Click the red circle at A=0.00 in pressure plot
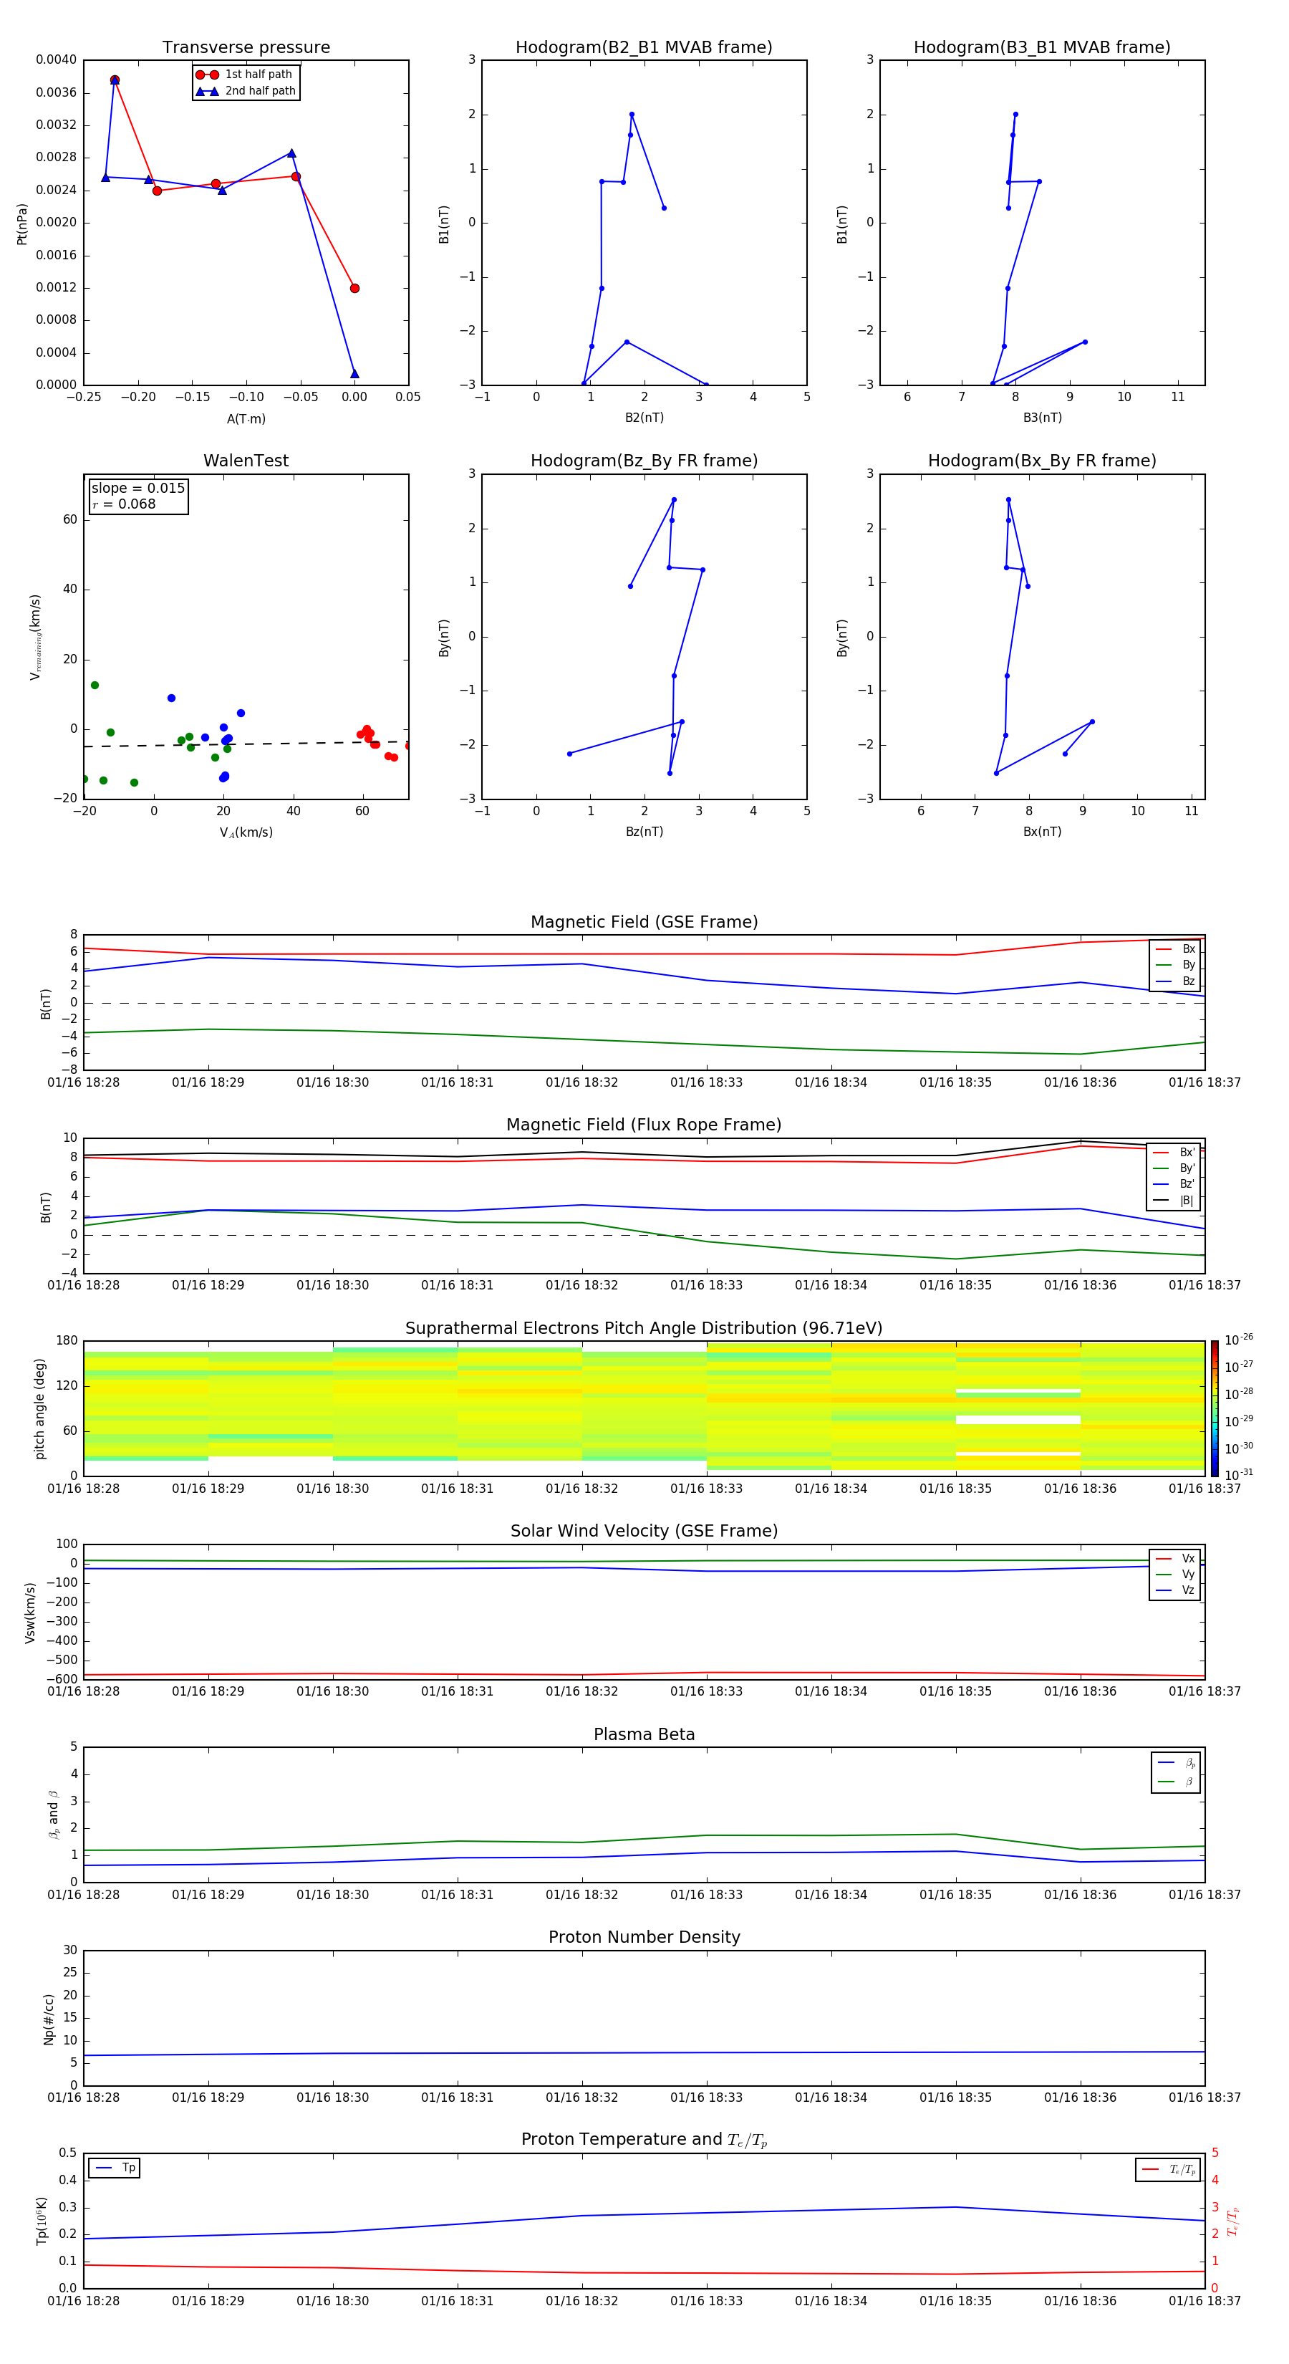1289x2364 pixels. 354,288
